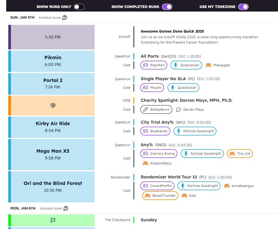Click the '(Est: 1:05:00)' estimate for Portal 2

208,79
